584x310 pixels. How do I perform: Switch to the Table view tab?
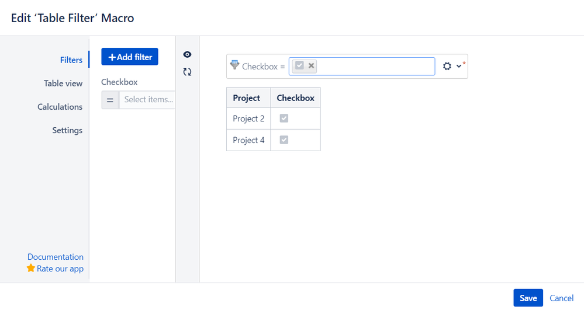tap(63, 83)
